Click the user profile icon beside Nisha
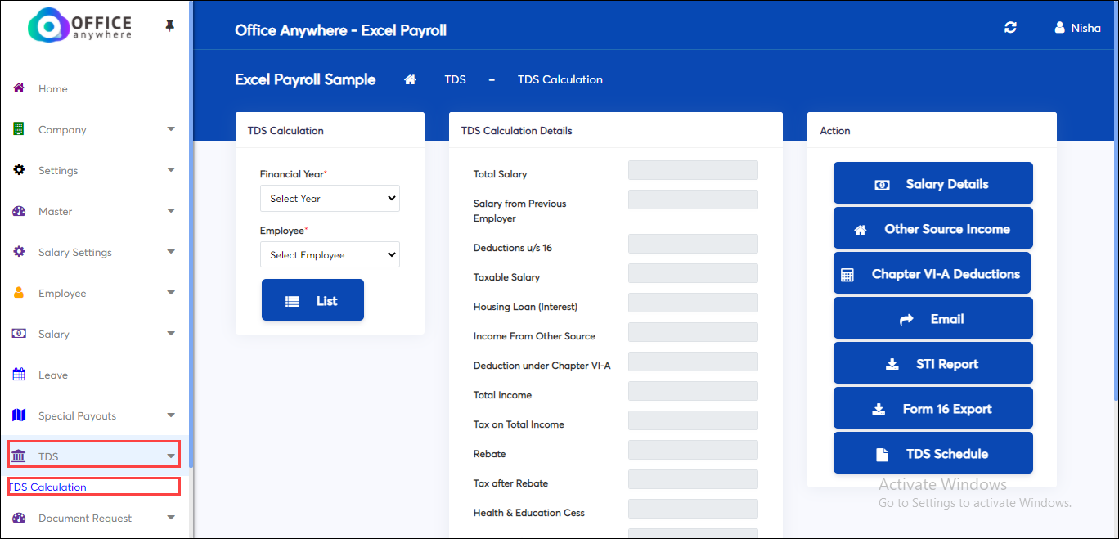The width and height of the screenshot is (1119, 539). tap(1059, 28)
